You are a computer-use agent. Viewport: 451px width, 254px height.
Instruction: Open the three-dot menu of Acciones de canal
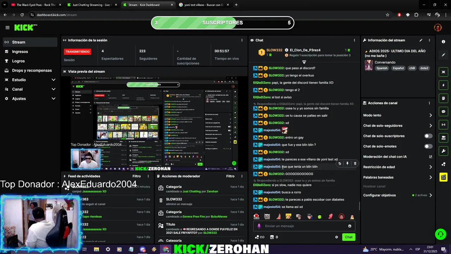tap(429, 103)
